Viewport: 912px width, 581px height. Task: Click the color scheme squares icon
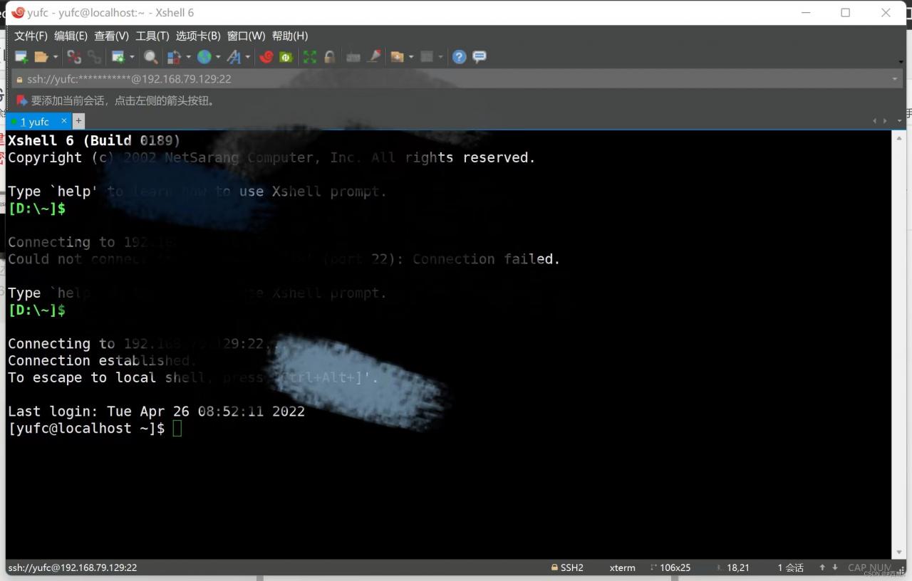click(x=174, y=57)
